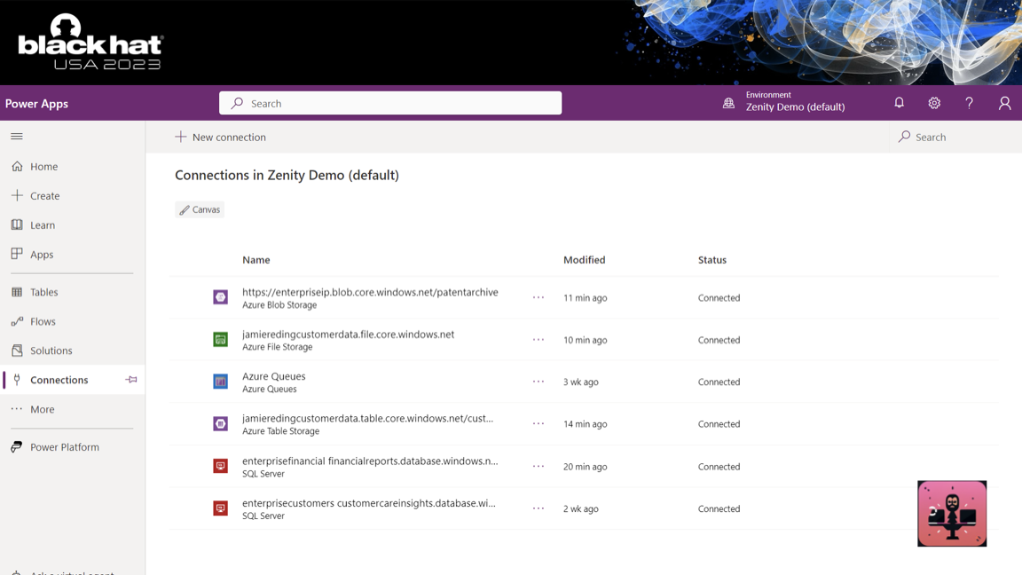Click the Flows icon in sidebar
1022x575 pixels.
coord(17,321)
